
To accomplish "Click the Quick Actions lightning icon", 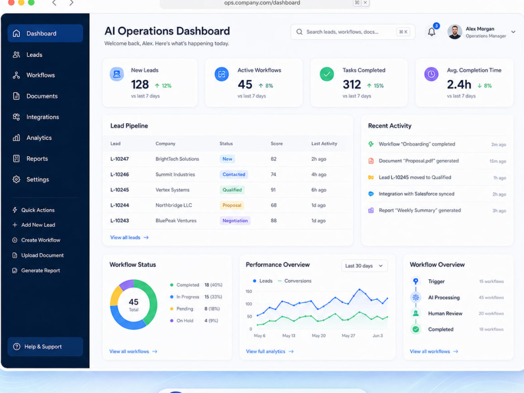I will tap(15, 210).
